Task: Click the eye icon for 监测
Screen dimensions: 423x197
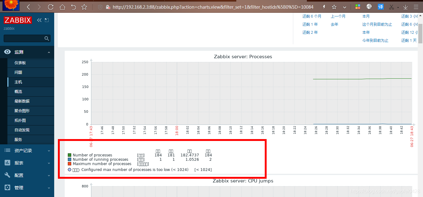Action: point(7,52)
